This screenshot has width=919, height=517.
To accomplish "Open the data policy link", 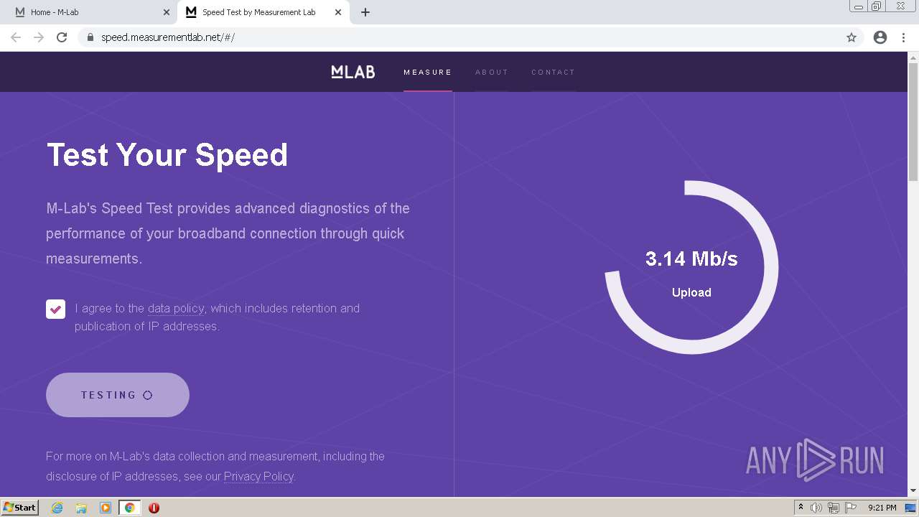I will point(176,308).
